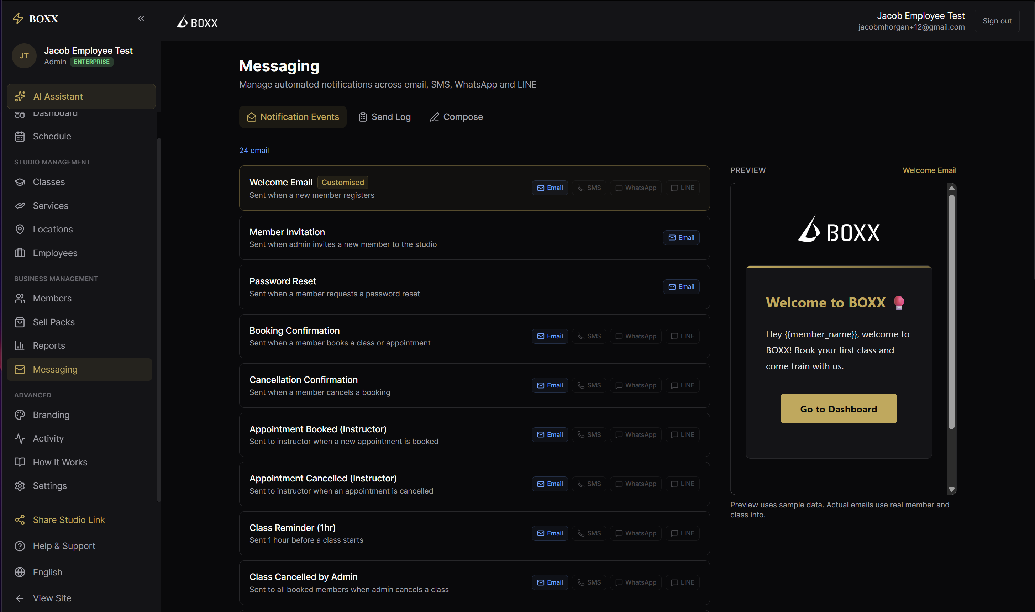
Task: Select the Booking Confirmation event card
Action: tap(474, 336)
